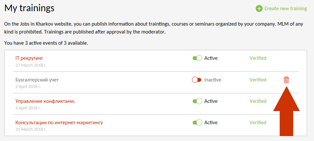Open Консультации по интернет-маркетингу training

[x=59, y=123]
